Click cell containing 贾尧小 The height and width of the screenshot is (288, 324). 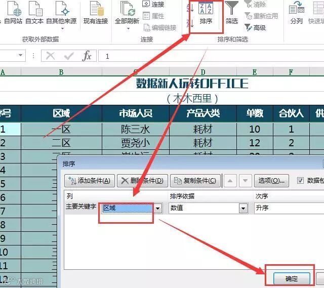(136, 143)
